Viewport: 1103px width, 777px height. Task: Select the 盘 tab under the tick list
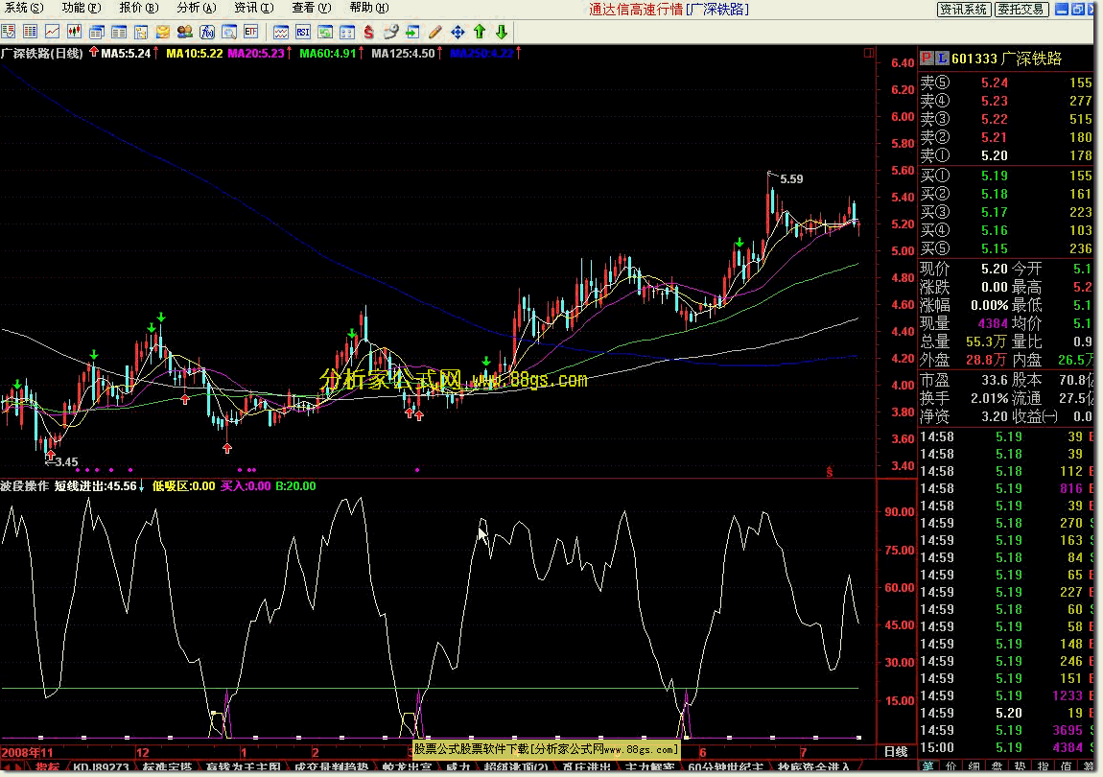(x=997, y=767)
